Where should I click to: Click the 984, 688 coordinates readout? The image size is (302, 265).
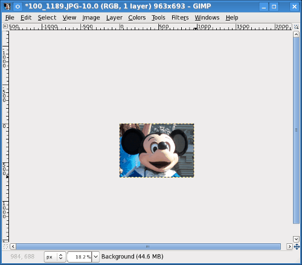click(x=22, y=257)
